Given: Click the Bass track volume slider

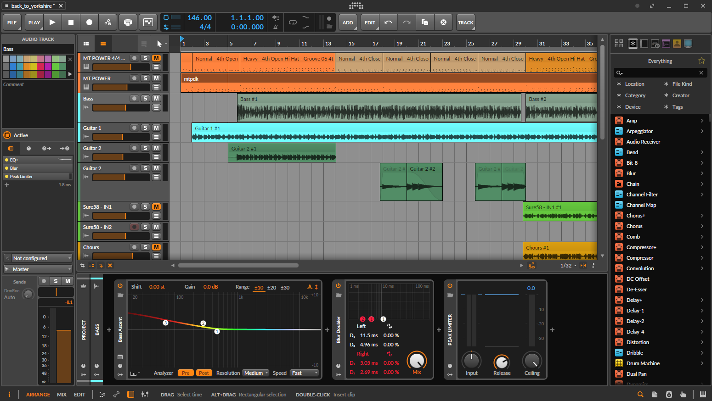Looking at the screenshot, I should tap(120, 108).
